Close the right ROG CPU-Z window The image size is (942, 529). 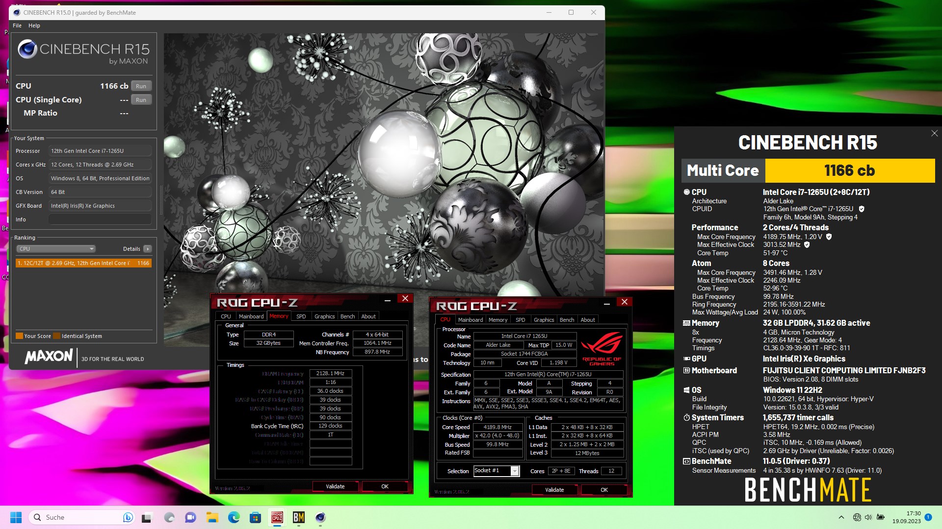[625, 302]
